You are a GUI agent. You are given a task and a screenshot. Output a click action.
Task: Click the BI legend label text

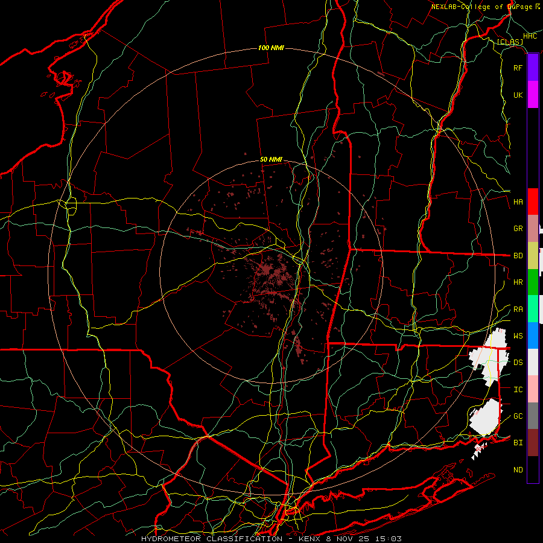coord(518,443)
